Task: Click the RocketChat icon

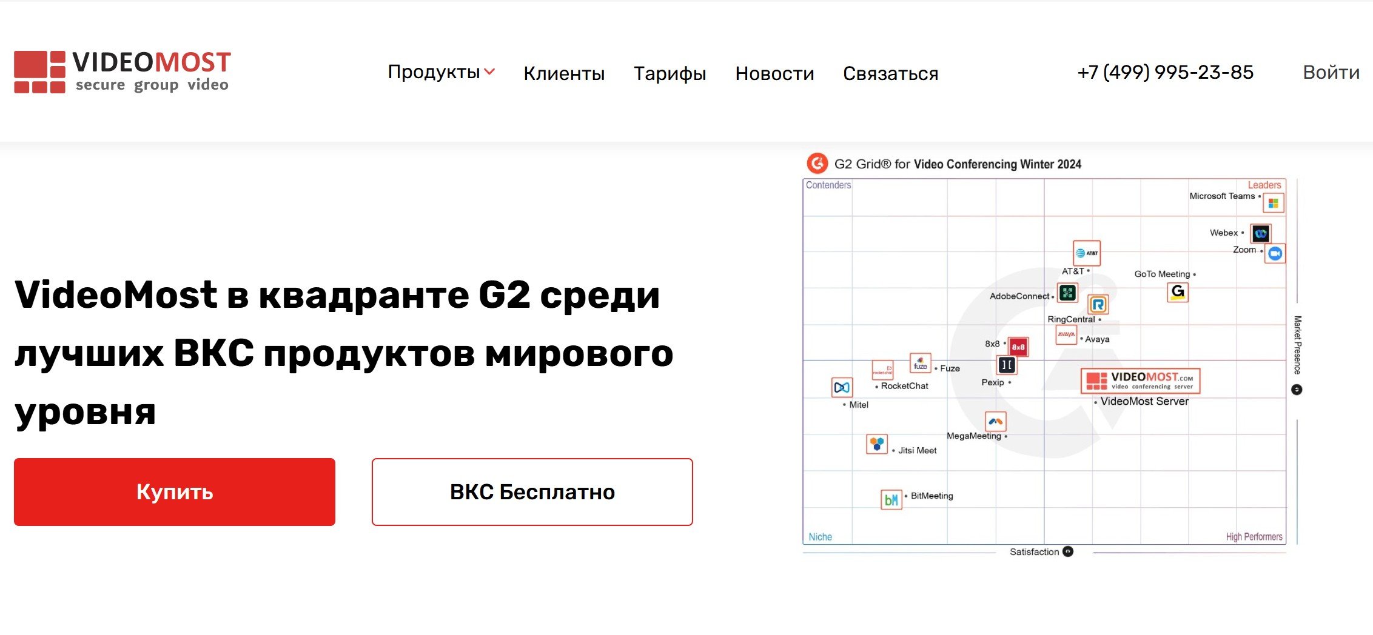Action: pos(882,370)
